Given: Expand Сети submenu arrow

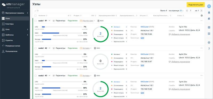Looking at the screenshot, I should [27, 29].
